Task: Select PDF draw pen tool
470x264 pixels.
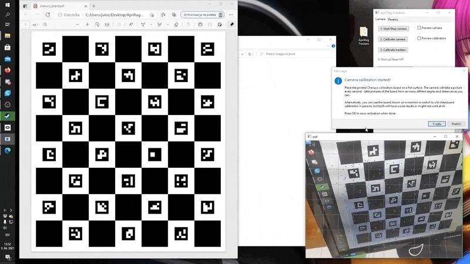Action: click(143, 25)
